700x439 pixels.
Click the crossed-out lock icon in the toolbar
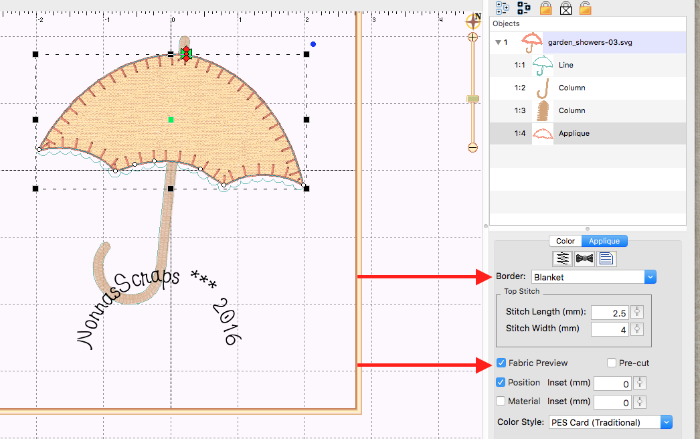click(x=565, y=8)
